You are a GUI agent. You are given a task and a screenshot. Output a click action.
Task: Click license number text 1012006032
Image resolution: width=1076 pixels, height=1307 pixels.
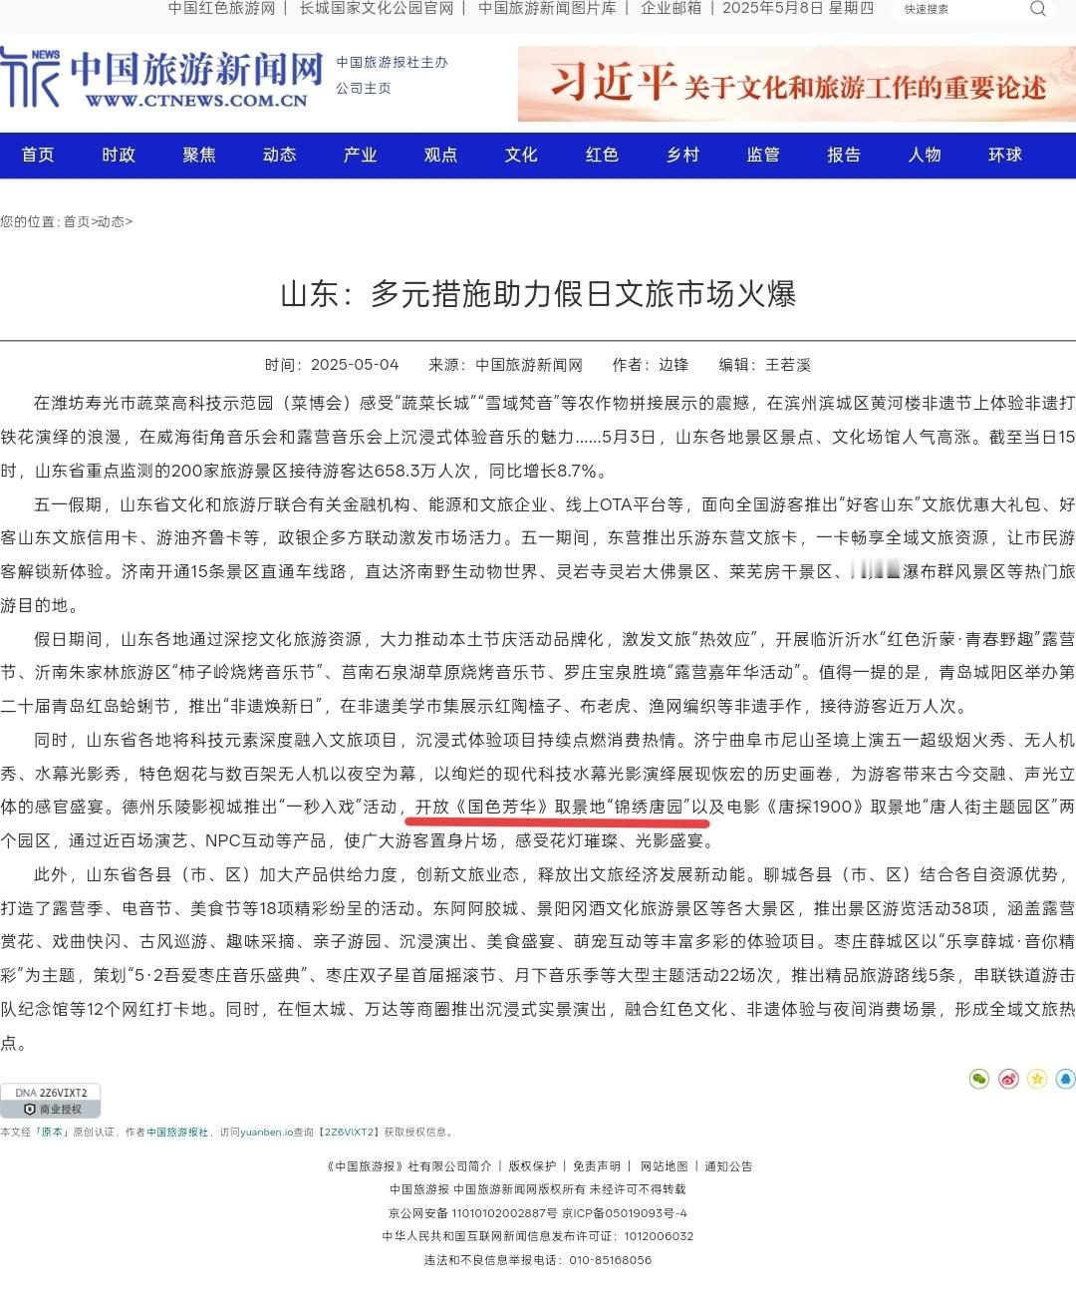click(x=659, y=1236)
